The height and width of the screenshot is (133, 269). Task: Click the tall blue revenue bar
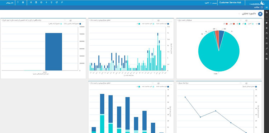point(53,51)
